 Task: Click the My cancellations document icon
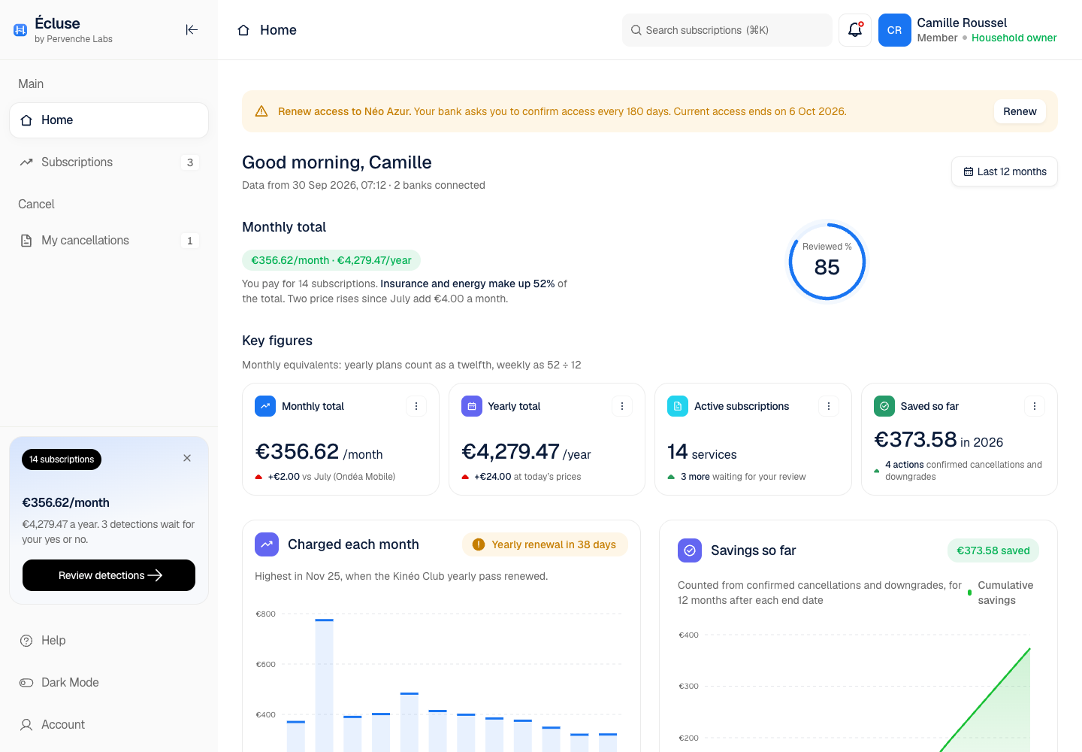[x=26, y=241]
